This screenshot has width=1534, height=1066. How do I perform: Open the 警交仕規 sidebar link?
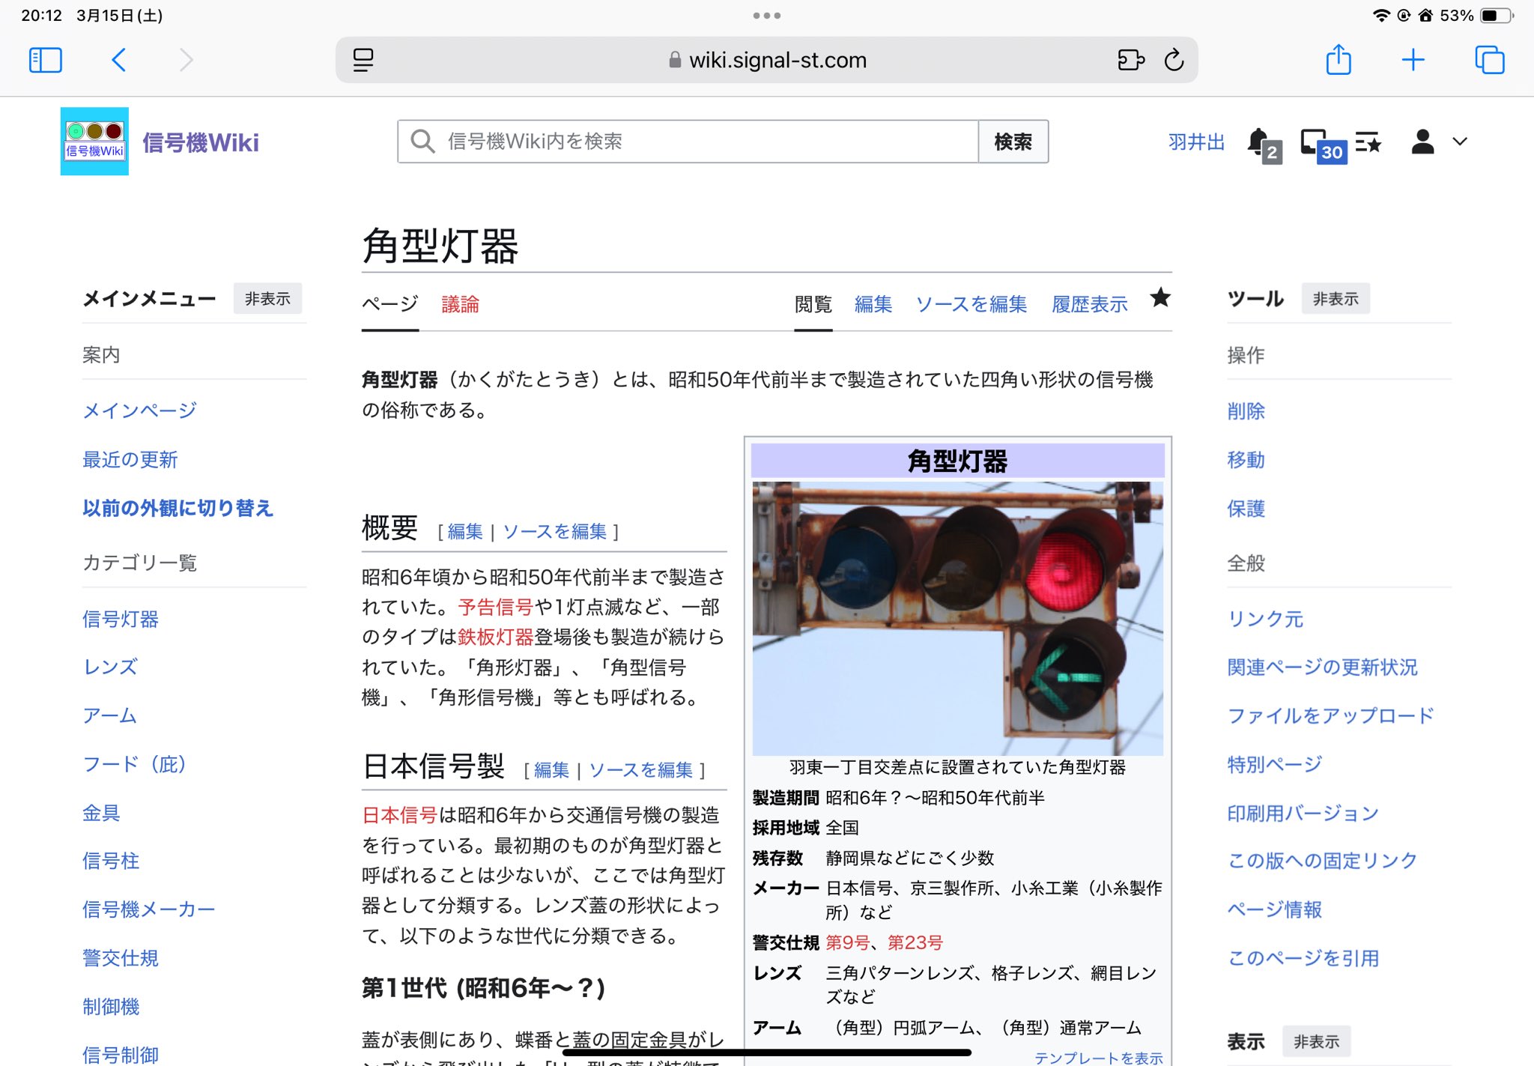[121, 958]
